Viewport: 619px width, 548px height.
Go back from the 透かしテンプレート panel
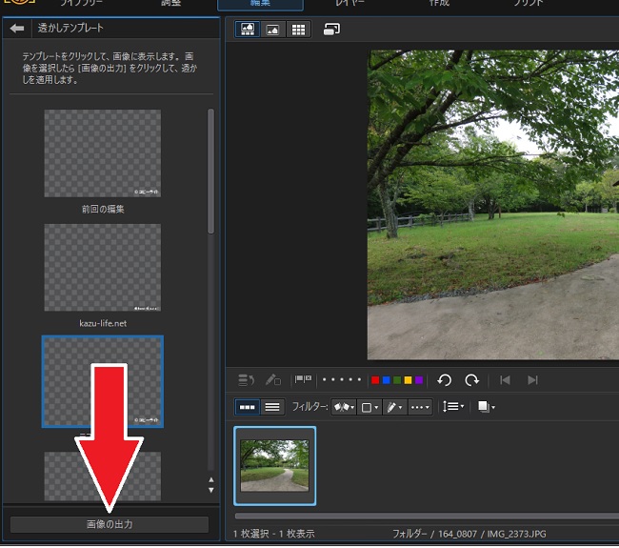coord(17,28)
